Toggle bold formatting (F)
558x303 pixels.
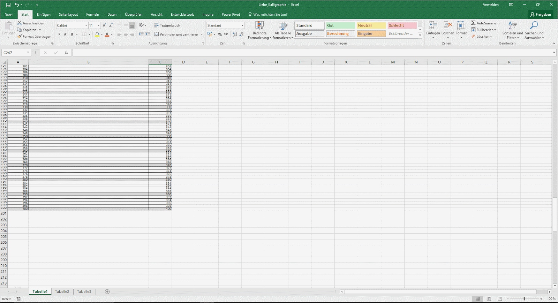pos(59,34)
